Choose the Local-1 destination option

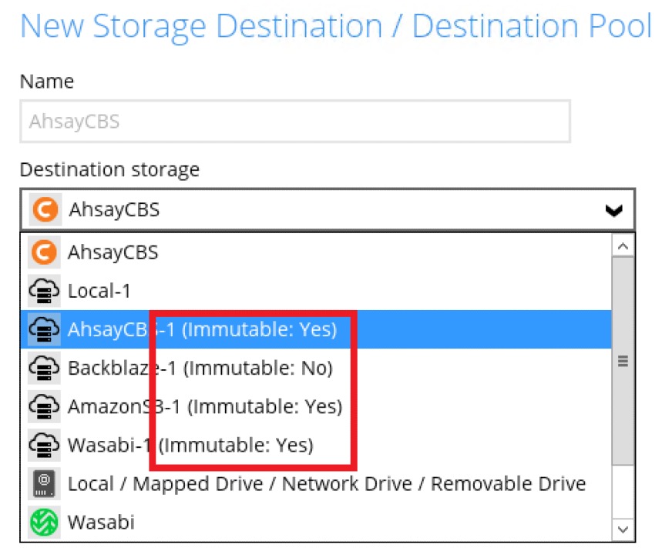click(99, 291)
